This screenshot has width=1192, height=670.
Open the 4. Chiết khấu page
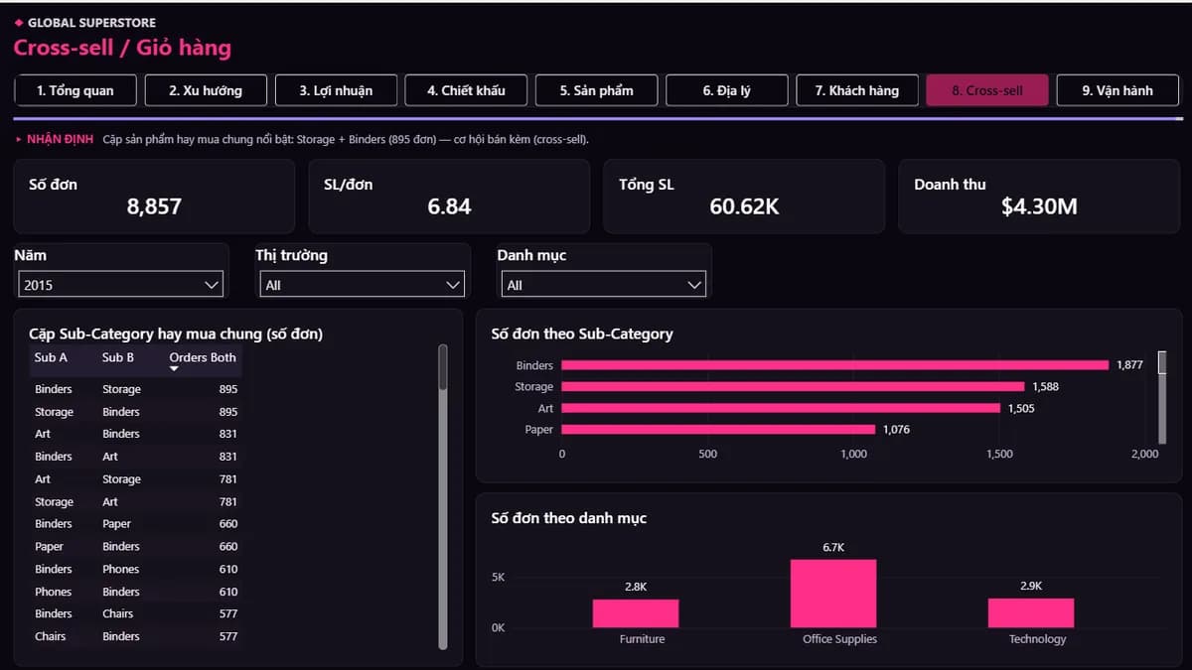tap(466, 90)
